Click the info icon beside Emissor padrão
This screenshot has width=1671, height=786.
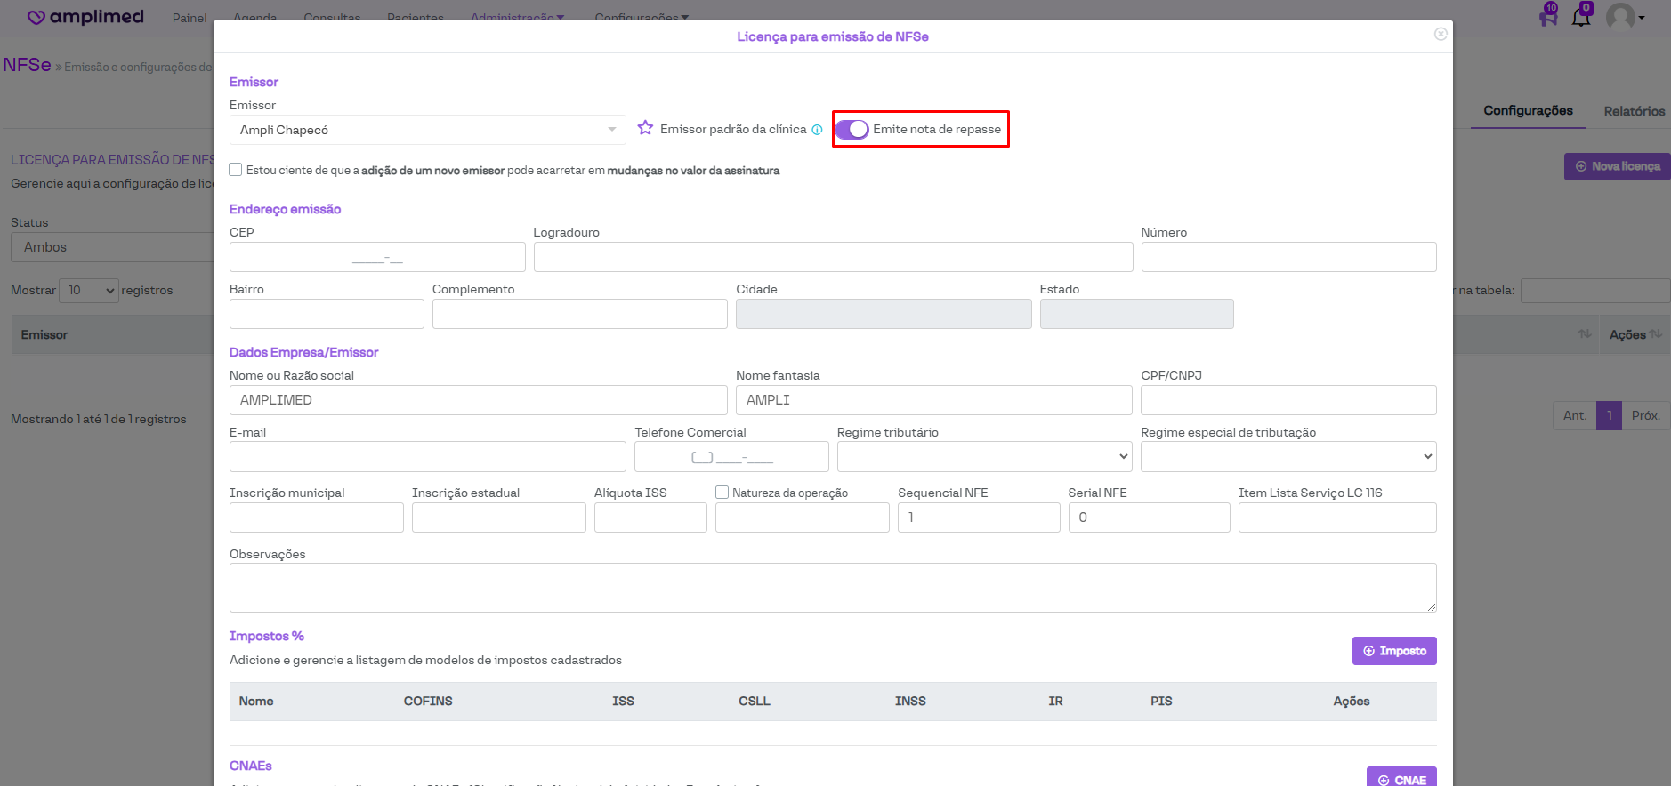pyautogui.click(x=817, y=130)
